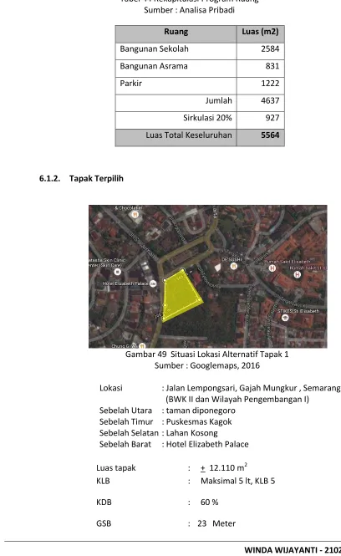Select 'Hotel Elizabeth Palace' in the text list
This screenshot has width=341, height=556.
(x=207, y=444)
